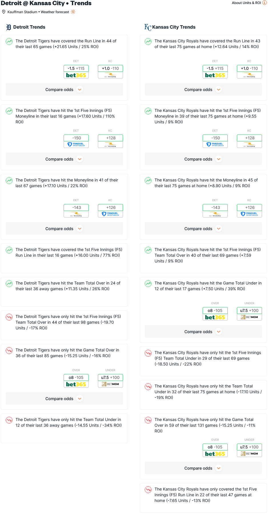Click red downtrend icon for Detroit Game Total Over

(x=9, y=351)
